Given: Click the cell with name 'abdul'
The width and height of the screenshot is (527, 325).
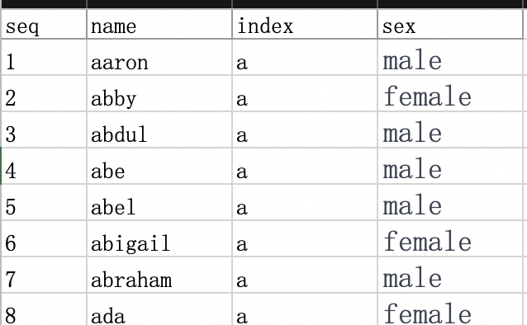Looking at the screenshot, I should (x=159, y=130).
